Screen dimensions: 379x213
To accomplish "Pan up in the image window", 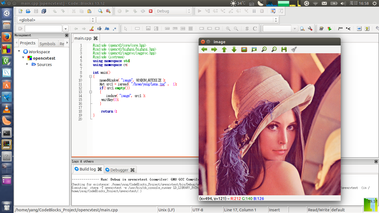I will tap(224, 49).
